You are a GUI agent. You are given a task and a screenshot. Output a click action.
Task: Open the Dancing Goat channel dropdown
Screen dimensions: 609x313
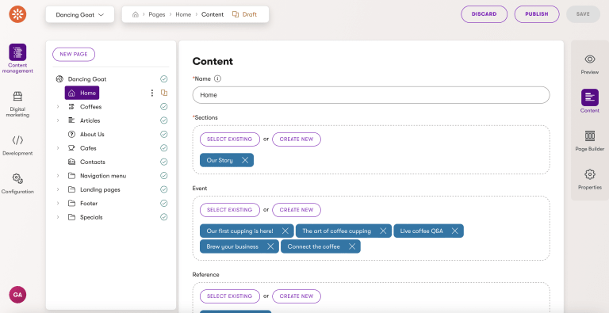(x=80, y=15)
